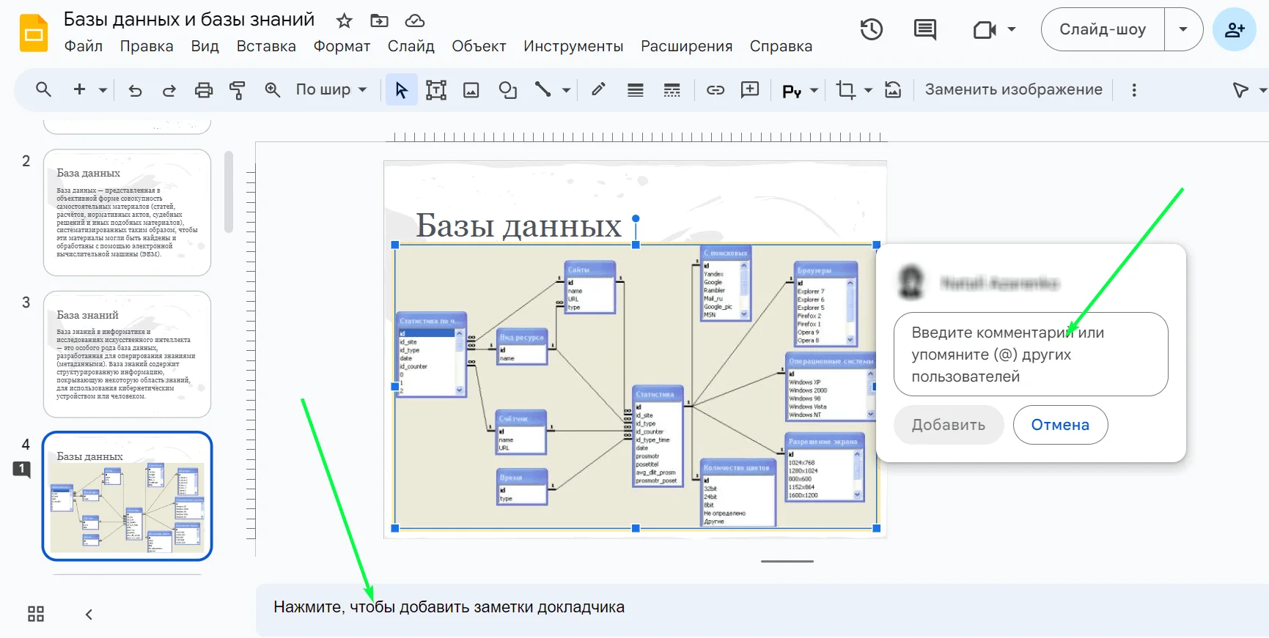
Task: Click the pen border color icon
Action: (598, 90)
